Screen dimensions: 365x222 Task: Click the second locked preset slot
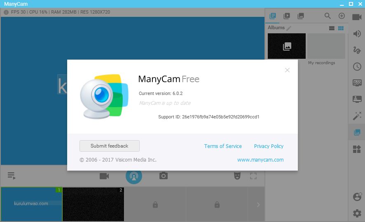[217, 204]
